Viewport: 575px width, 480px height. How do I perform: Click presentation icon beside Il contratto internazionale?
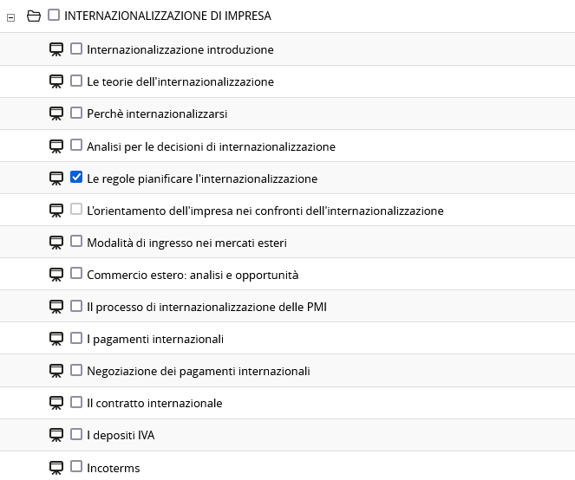coord(56,403)
